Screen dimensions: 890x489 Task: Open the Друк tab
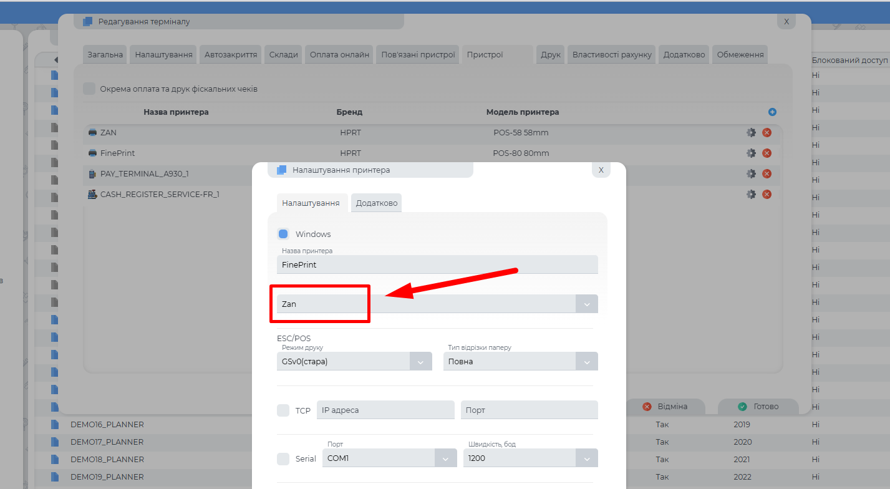click(551, 55)
